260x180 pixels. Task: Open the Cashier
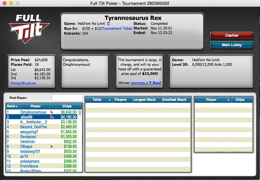pos(231,35)
